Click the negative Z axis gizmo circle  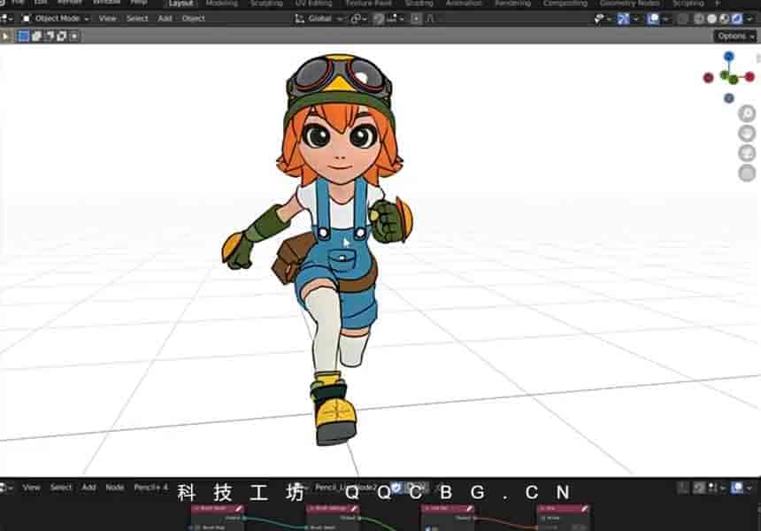[x=728, y=98]
